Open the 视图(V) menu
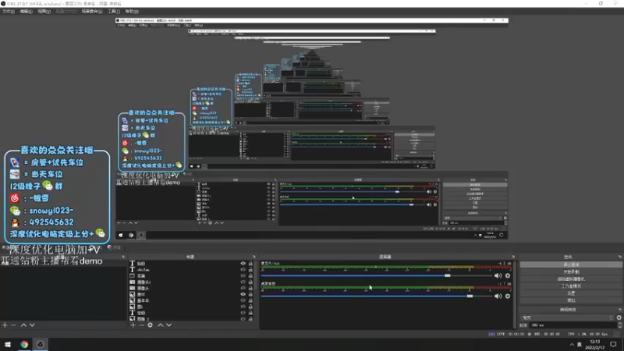Screen dimensions: 624x351 [44, 11]
